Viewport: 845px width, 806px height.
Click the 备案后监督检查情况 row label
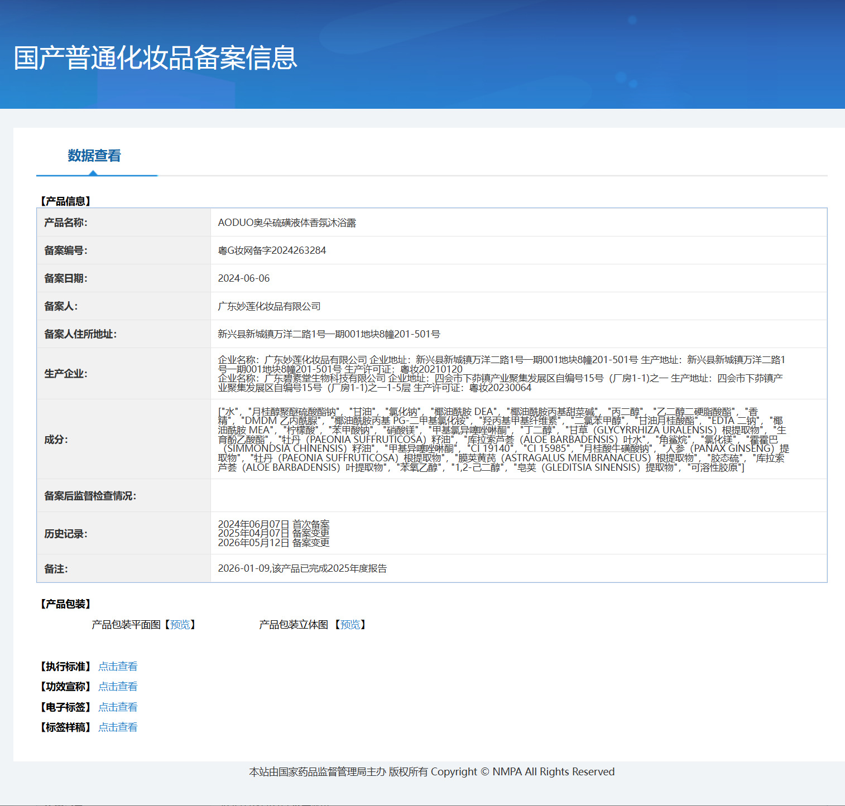pyautogui.click(x=90, y=496)
